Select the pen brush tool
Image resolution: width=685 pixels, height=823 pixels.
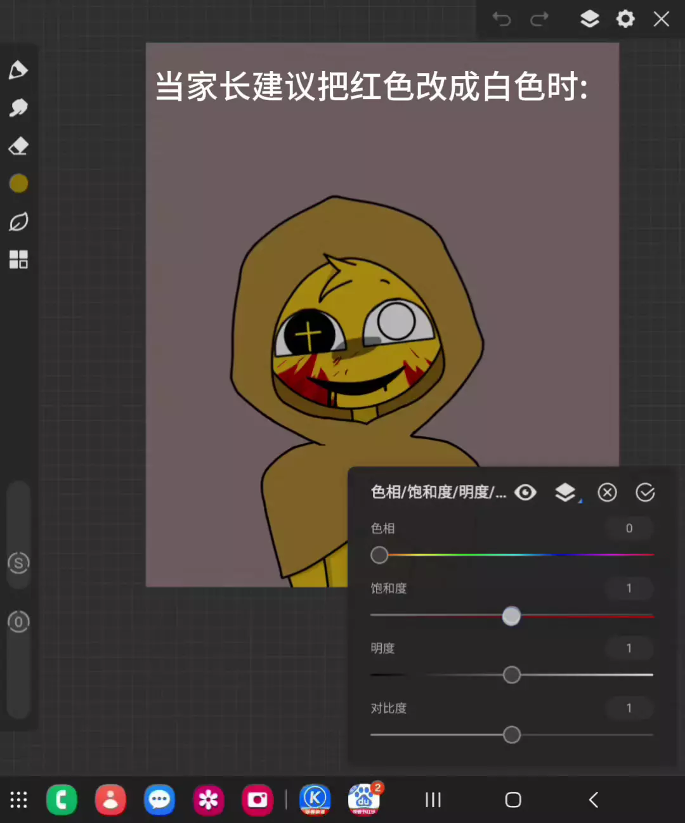pyautogui.click(x=18, y=70)
